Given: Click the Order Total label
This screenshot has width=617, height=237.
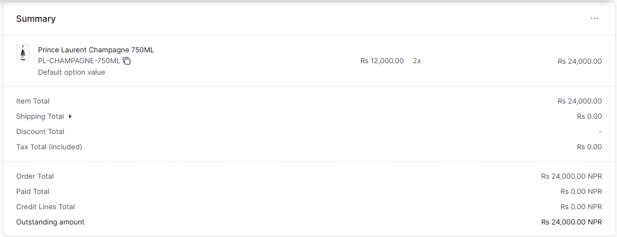Looking at the screenshot, I should tap(35, 177).
